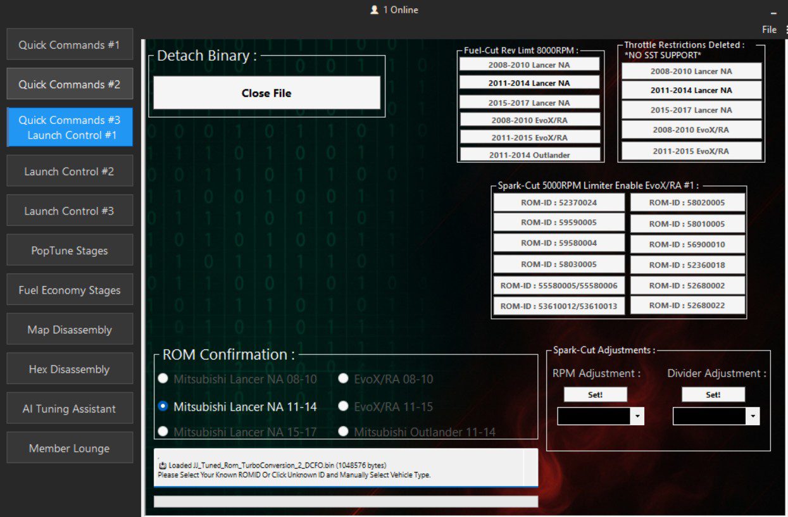This screenshot has width=788, height=517.
Task: Click ROM-ID : 52680022 button
Action: tap(687, 305)
